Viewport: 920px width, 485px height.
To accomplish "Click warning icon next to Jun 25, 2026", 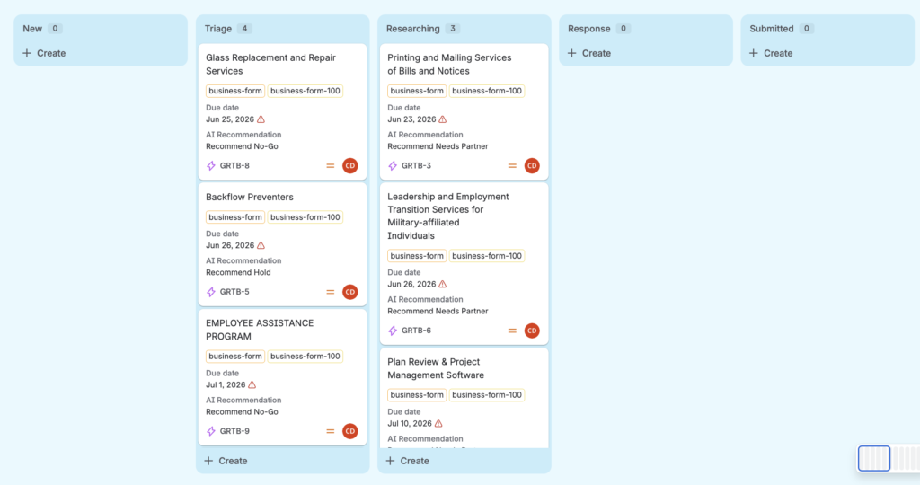I will point(261,119).
